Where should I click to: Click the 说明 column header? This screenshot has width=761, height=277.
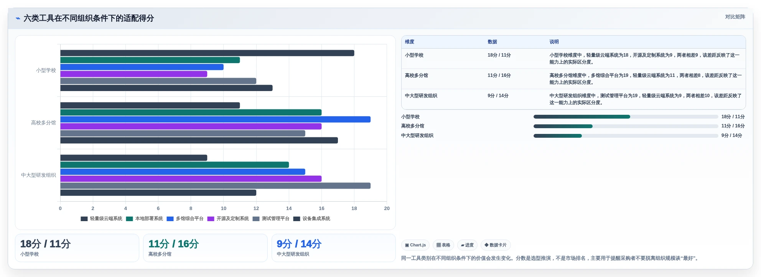pos(554,42)
